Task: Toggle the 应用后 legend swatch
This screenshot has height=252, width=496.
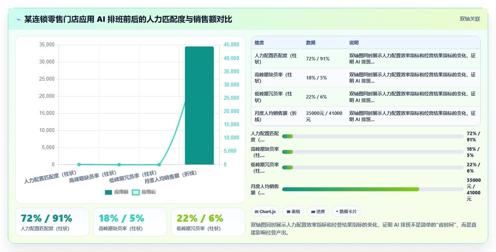Action: 136,192
